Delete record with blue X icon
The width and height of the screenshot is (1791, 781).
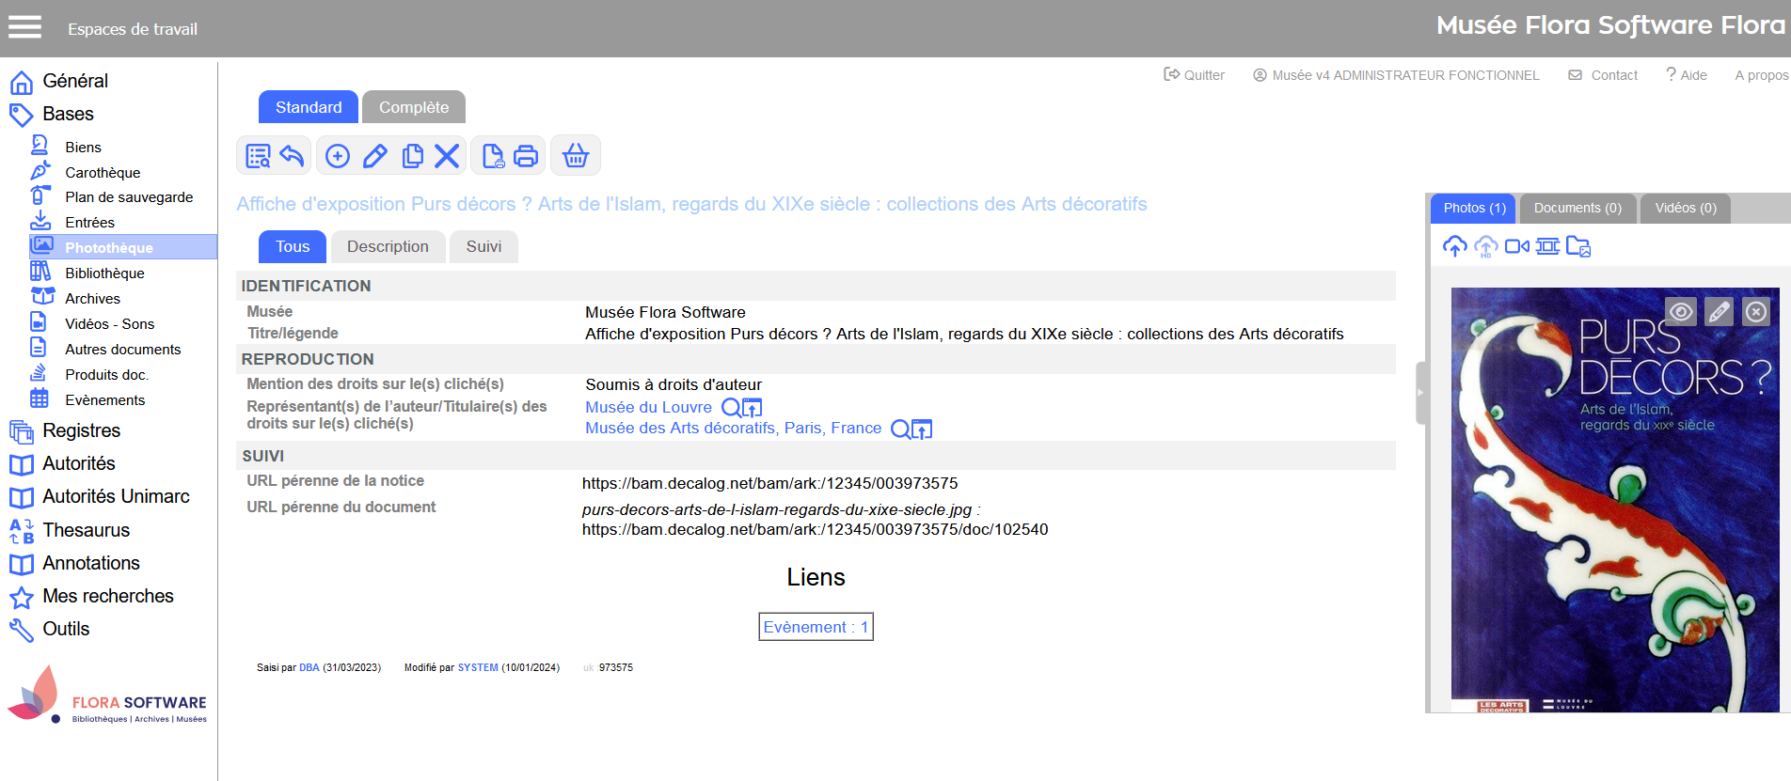[x=448, y=156]
